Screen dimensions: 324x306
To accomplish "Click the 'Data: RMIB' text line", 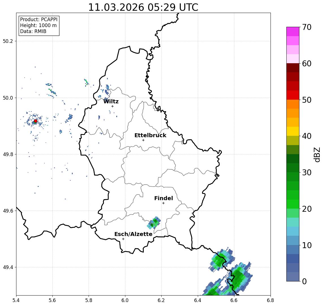I will click(33, 31).
